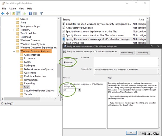Select the Network Inspection System item
Image resolution: width=162 pixels, height=137 pixels.
[39, 69]
